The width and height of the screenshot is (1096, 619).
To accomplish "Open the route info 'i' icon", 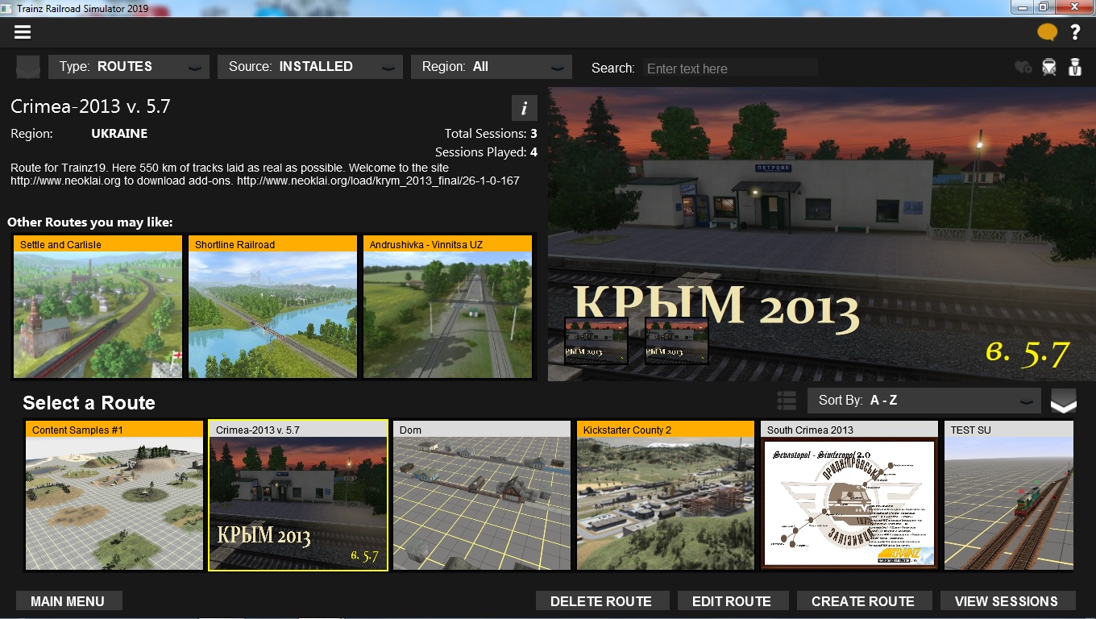I will [524, 108].
